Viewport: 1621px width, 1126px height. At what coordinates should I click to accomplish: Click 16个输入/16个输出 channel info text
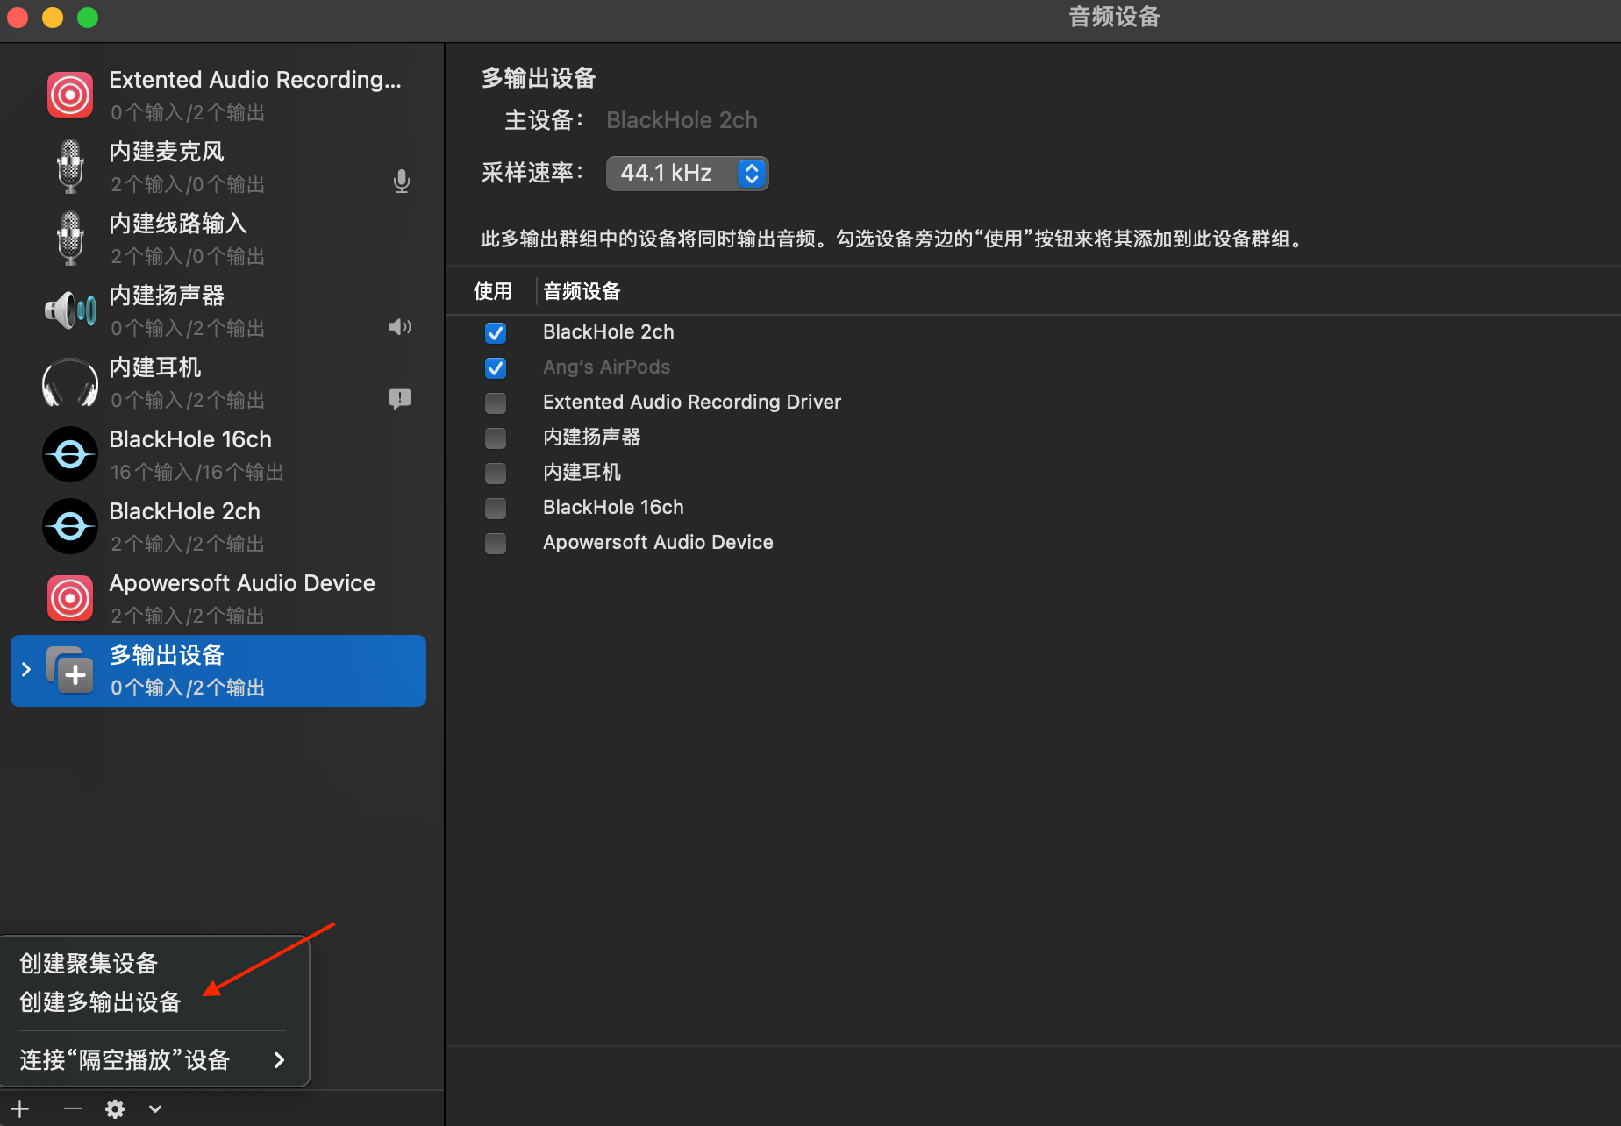(197, 473)
